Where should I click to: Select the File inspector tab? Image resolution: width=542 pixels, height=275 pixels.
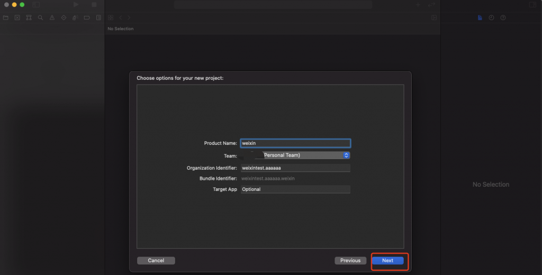click(480, 17)
